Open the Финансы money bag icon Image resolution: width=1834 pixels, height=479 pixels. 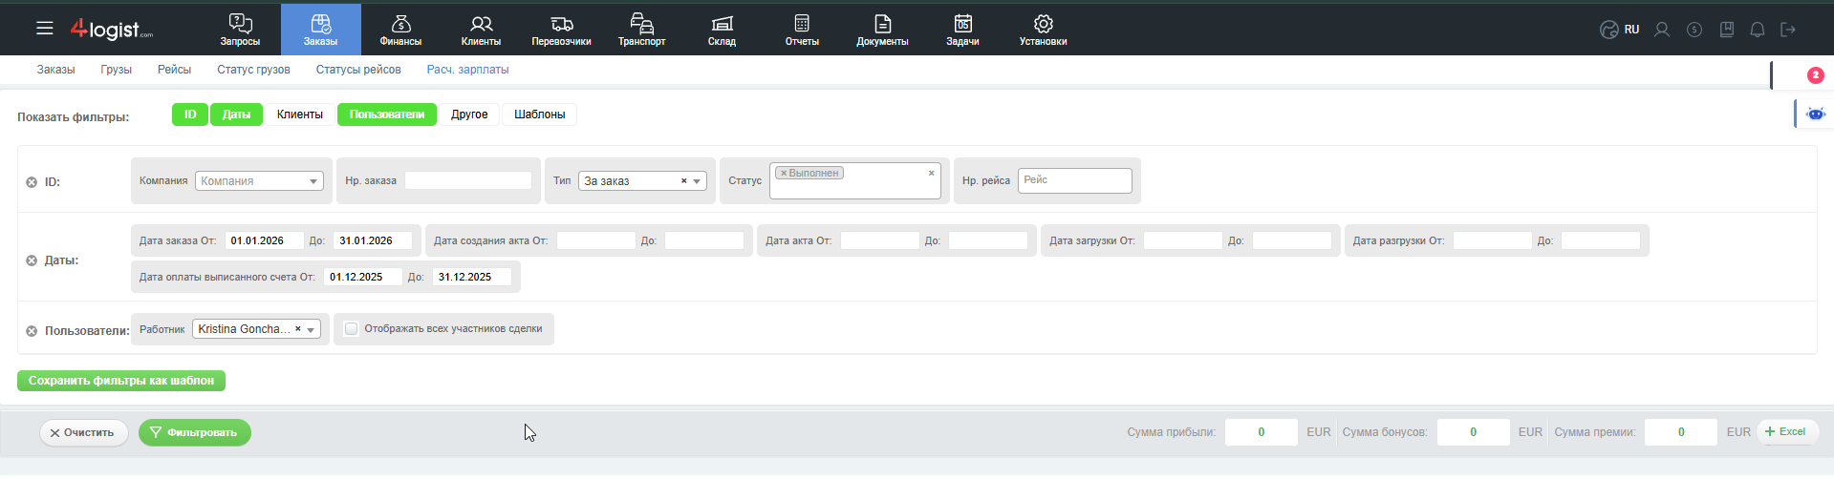400,24
